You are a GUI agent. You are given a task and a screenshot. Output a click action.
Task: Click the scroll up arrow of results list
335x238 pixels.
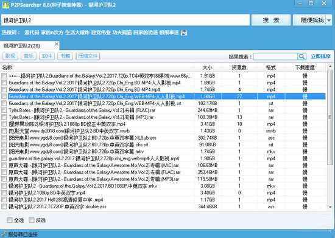pyautogui.click(x=330, y=67)
